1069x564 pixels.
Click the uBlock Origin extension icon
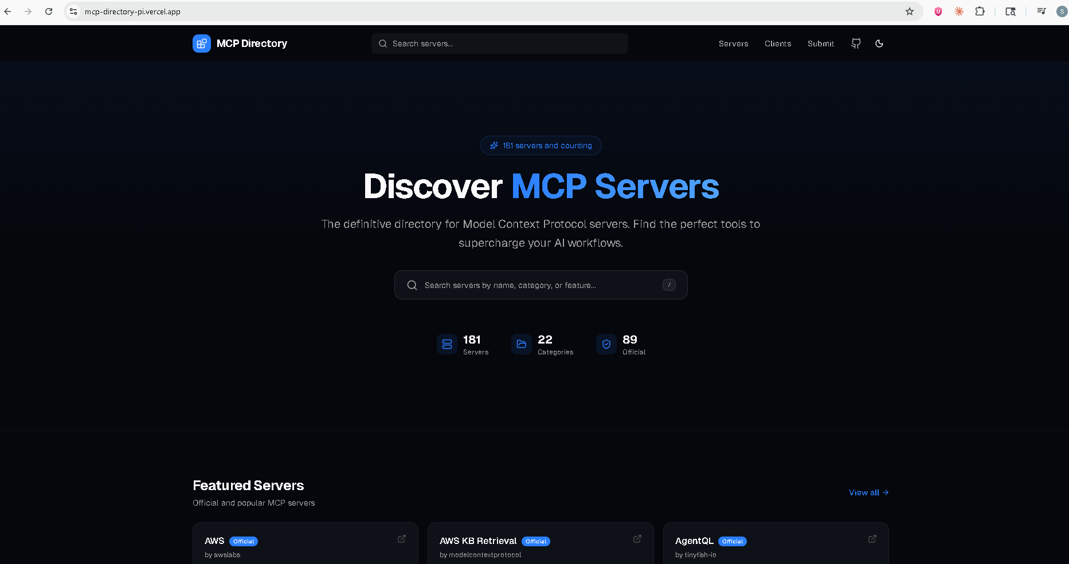[938, 11]
